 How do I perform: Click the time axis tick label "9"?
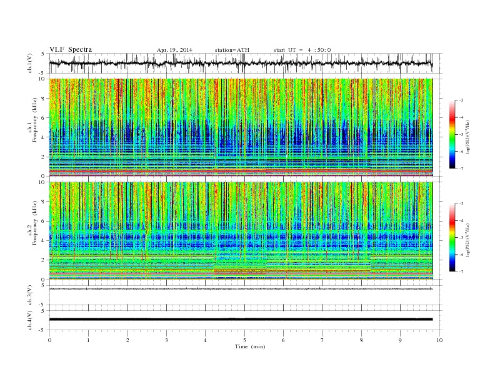coord(400,340)
